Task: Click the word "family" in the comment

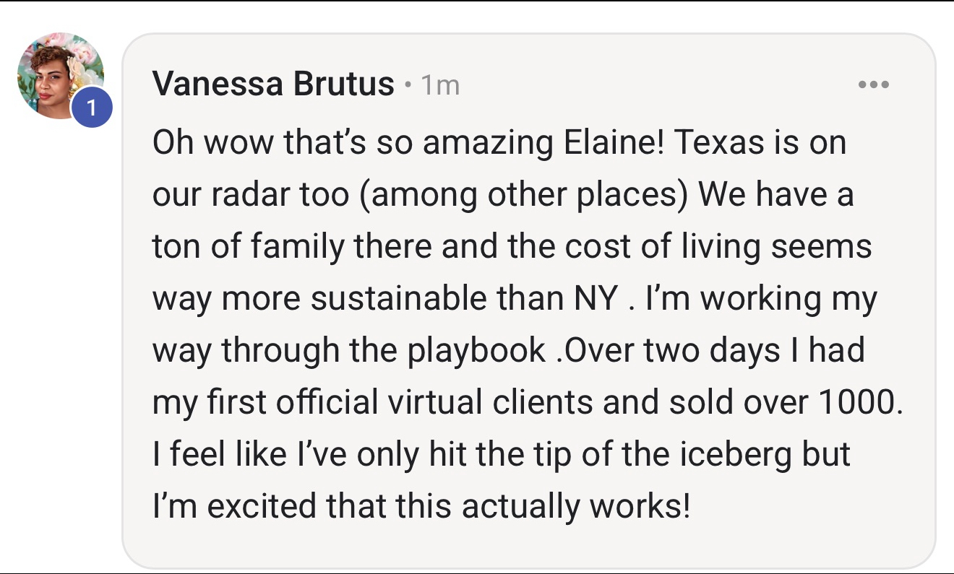Action: point(297,248)
